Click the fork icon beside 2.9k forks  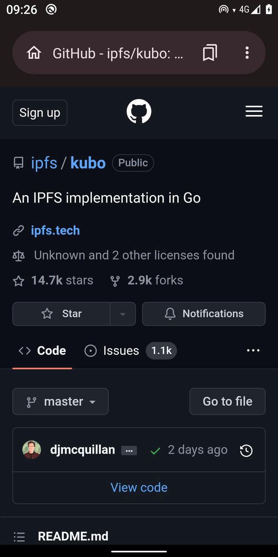point(115,280)
